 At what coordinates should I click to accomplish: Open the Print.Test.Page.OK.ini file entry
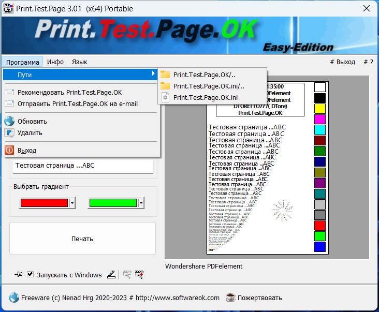point(212,97)
